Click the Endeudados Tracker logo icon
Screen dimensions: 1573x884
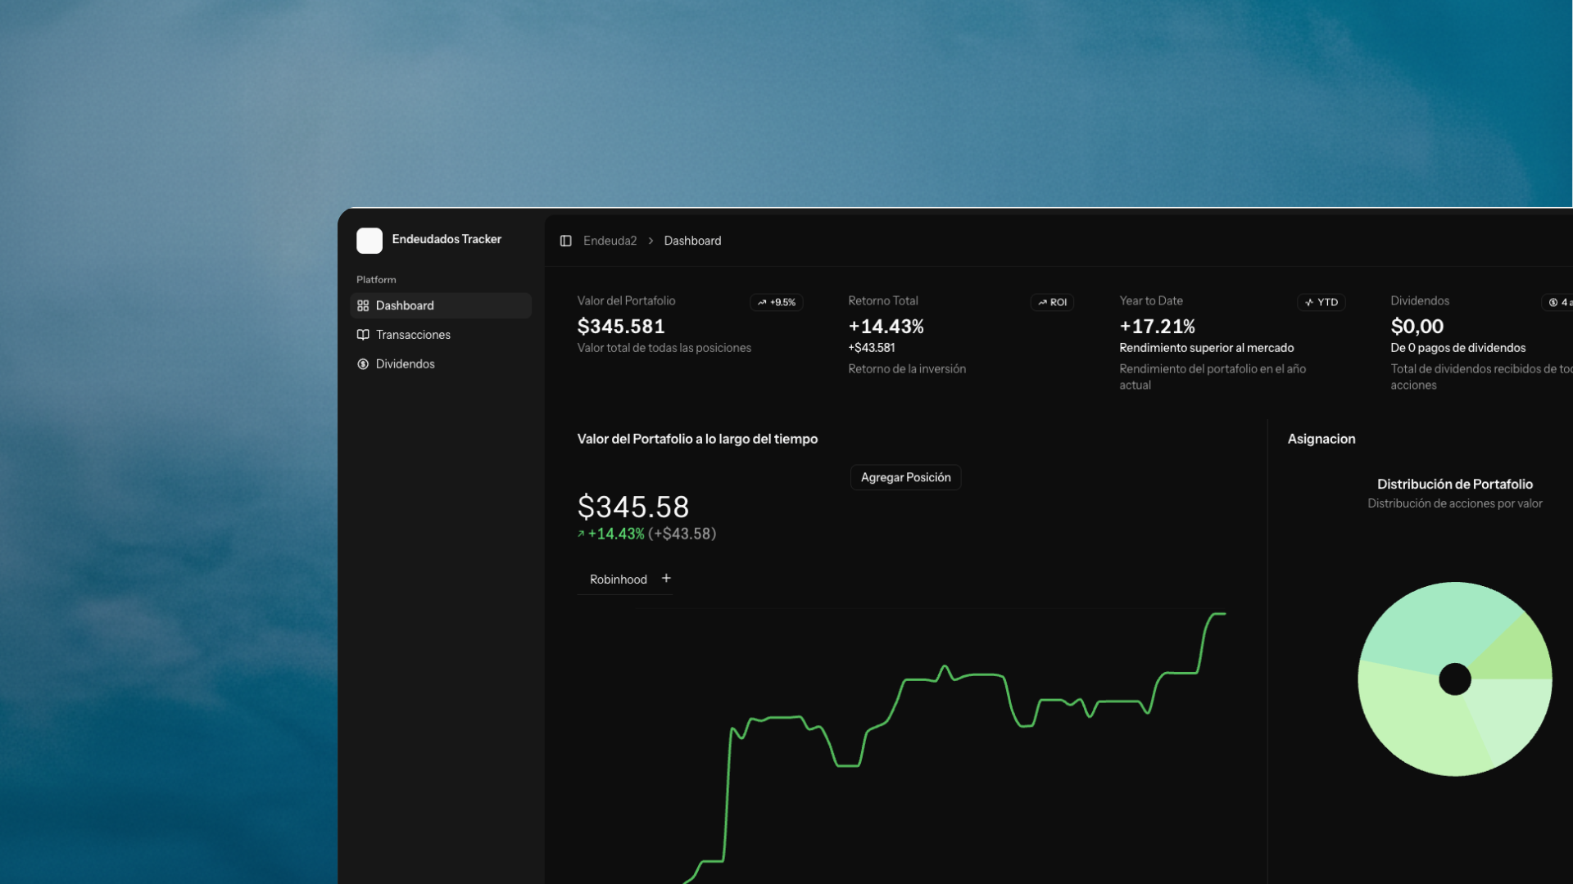[369, 241]
